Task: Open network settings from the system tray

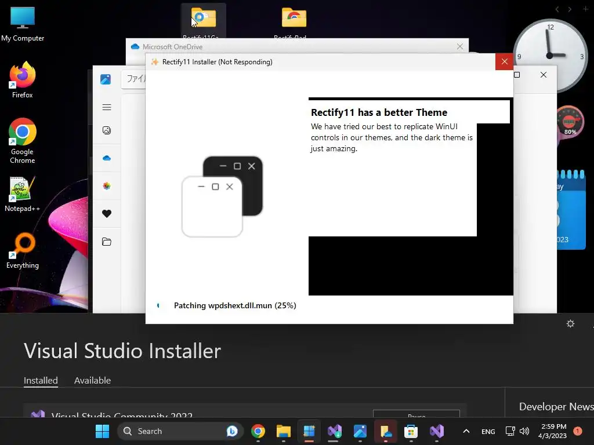Action: pyautogui.click(x=510, y=431)
